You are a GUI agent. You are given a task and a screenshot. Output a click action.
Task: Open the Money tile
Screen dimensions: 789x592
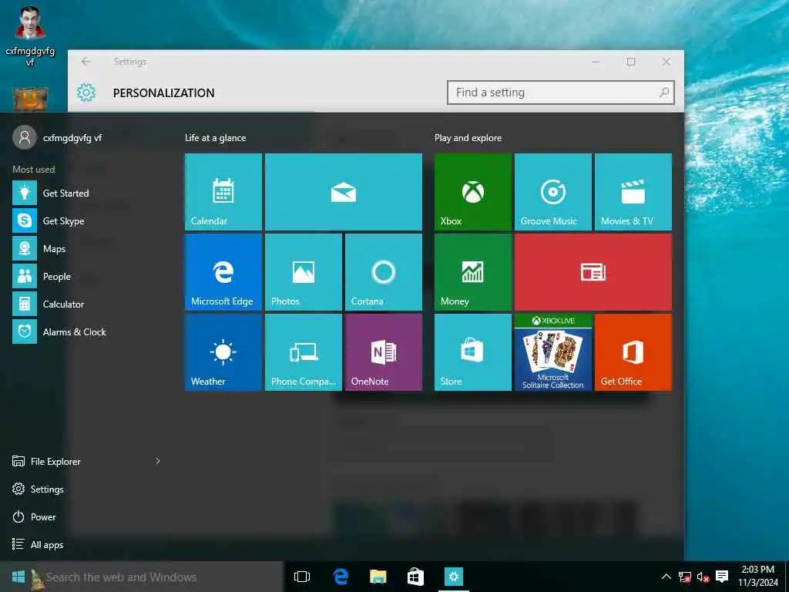[x=473, y=272]
